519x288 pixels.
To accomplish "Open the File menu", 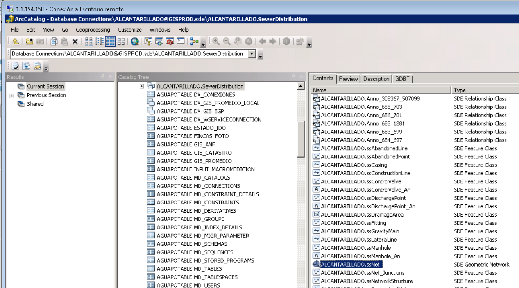I will pos(15,30).
